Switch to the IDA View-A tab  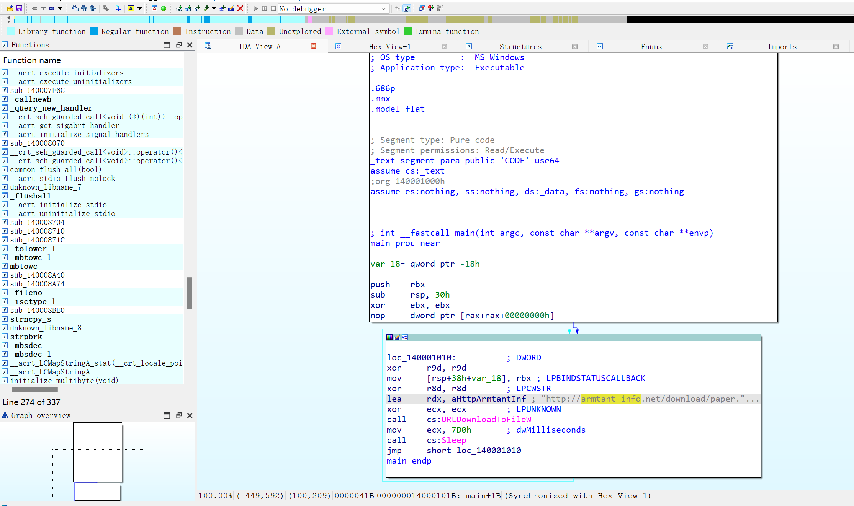(260, 46)
